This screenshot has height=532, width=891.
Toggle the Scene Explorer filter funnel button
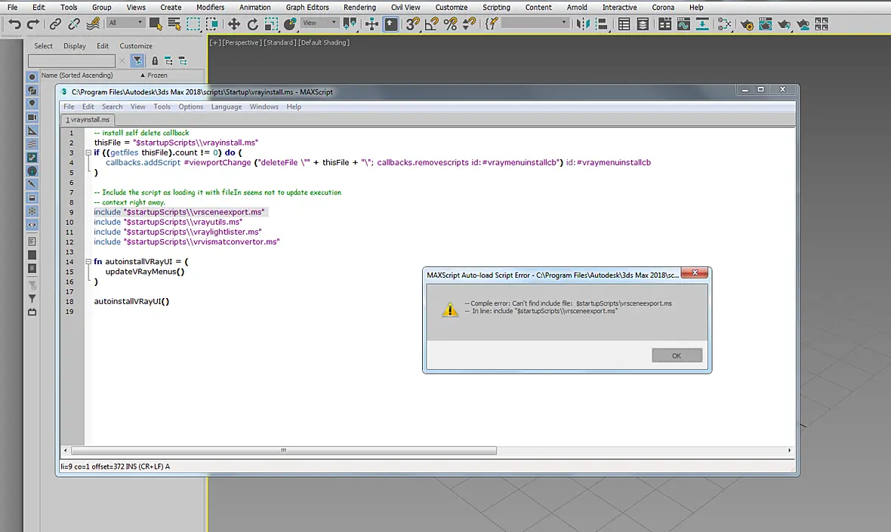tap(137, 61)
